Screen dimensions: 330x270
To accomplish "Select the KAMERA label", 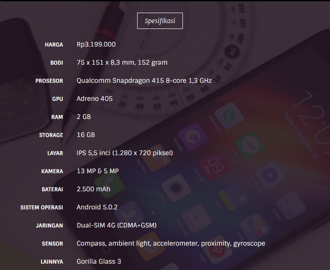I will 52,171.
